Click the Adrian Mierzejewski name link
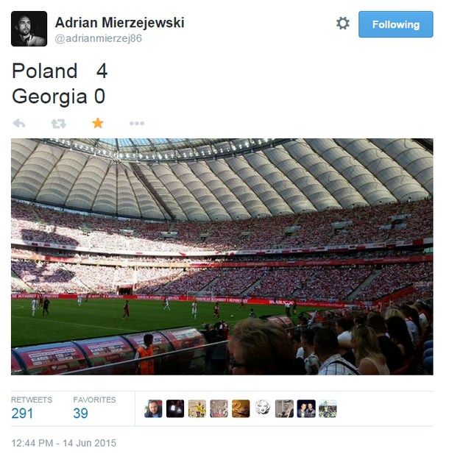Image resolution: width=449 pixels, height=471 pixels. (x=120, y=23)
